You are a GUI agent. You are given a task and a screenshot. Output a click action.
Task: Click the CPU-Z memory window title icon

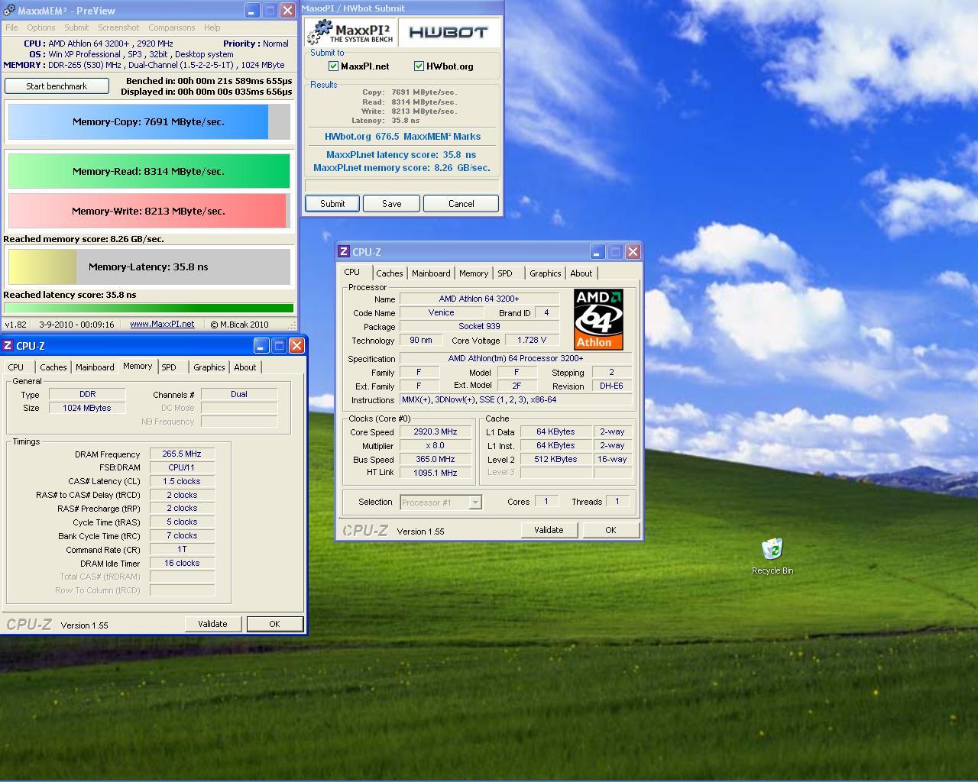pyautogui.click(x=8, y=346)
